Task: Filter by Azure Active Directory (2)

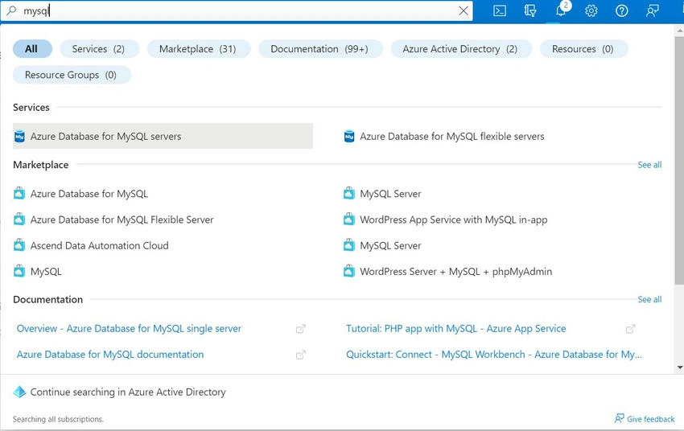Action: (460, 49)
